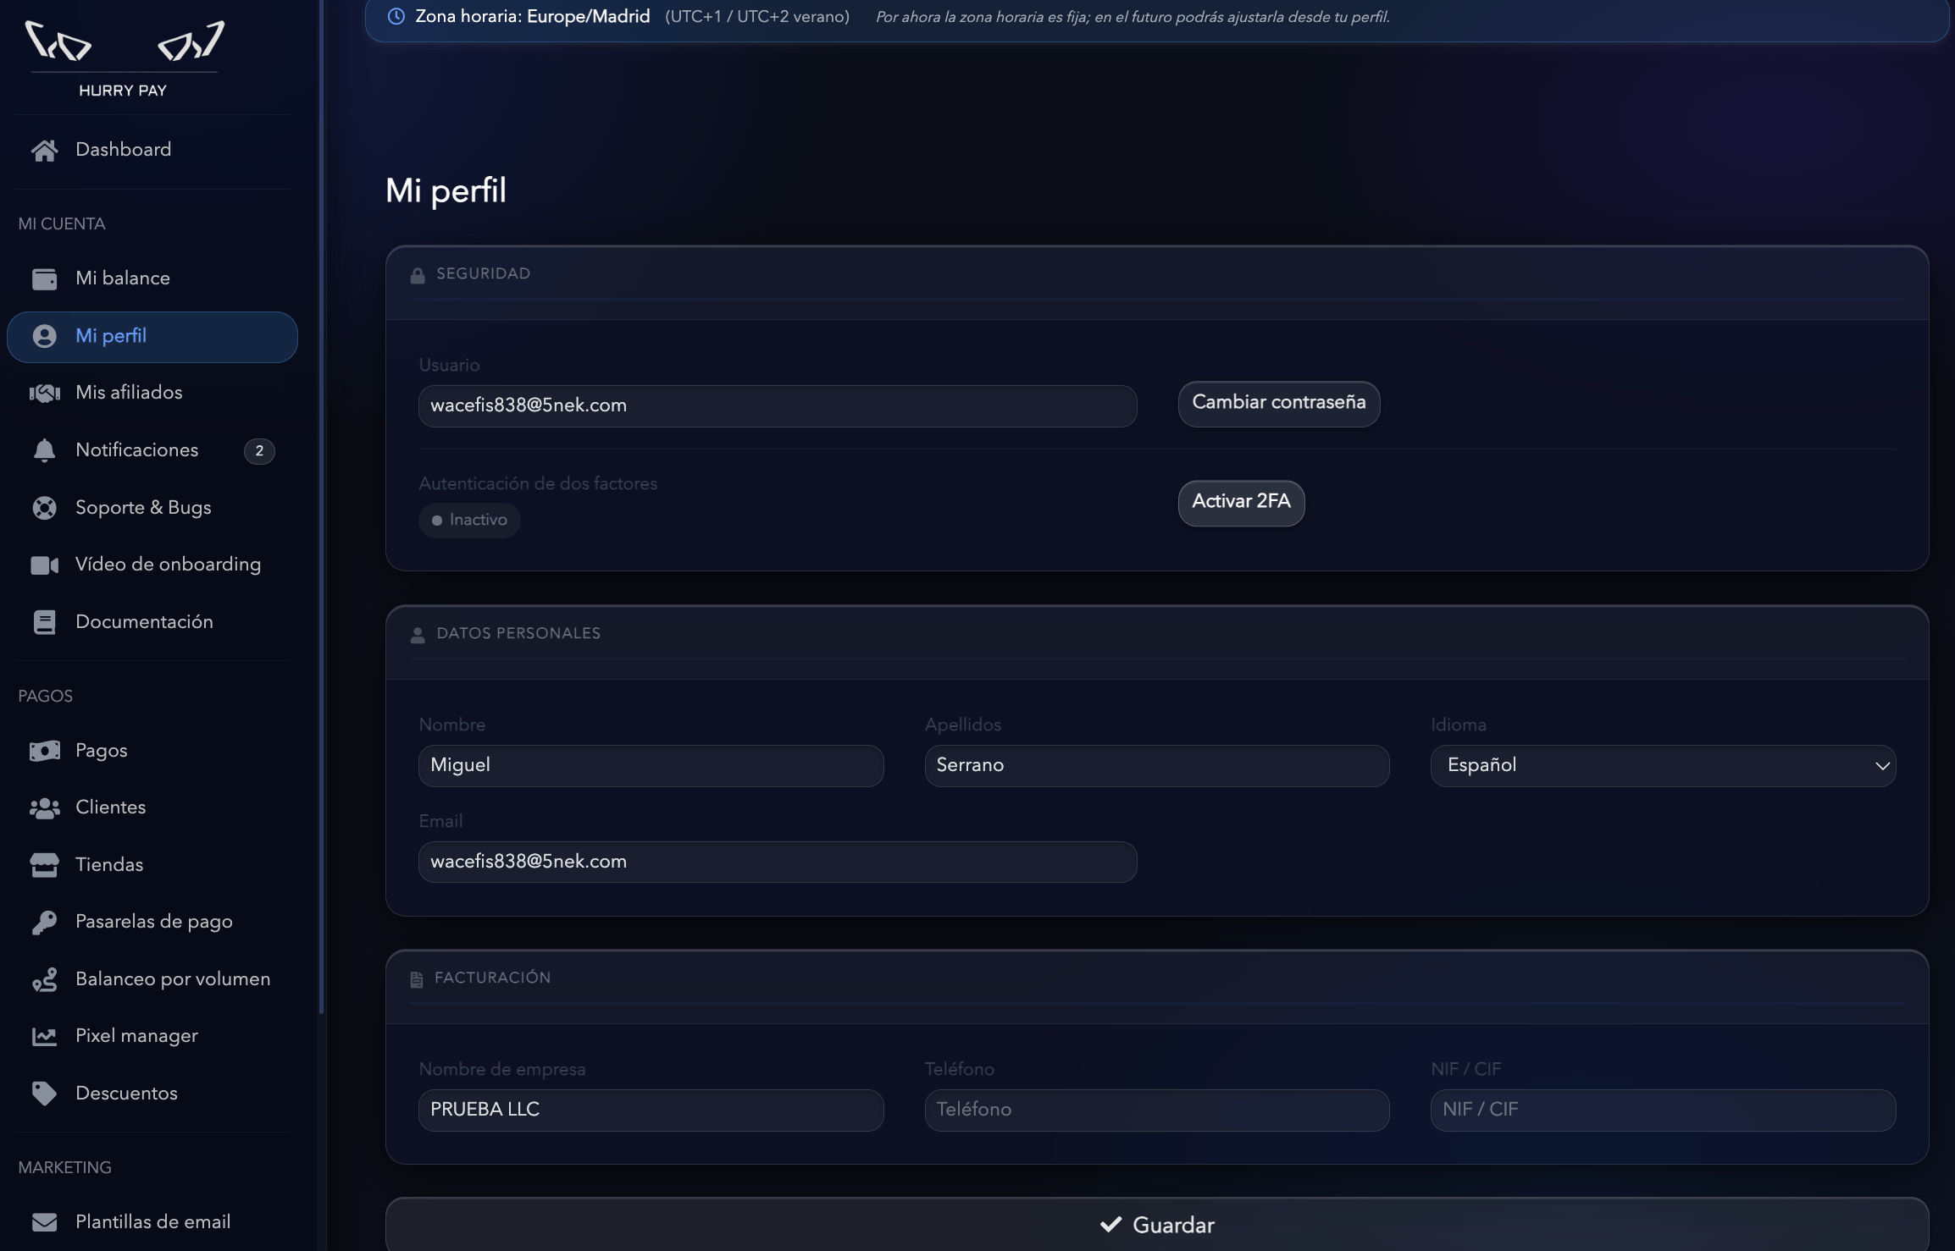Click the lock icon beside Seguridad
This screenshot has width=1955, height=1251.
click(417, 275)
